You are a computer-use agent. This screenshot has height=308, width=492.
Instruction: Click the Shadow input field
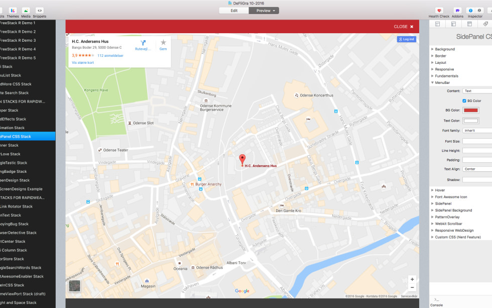coord(477,180)
